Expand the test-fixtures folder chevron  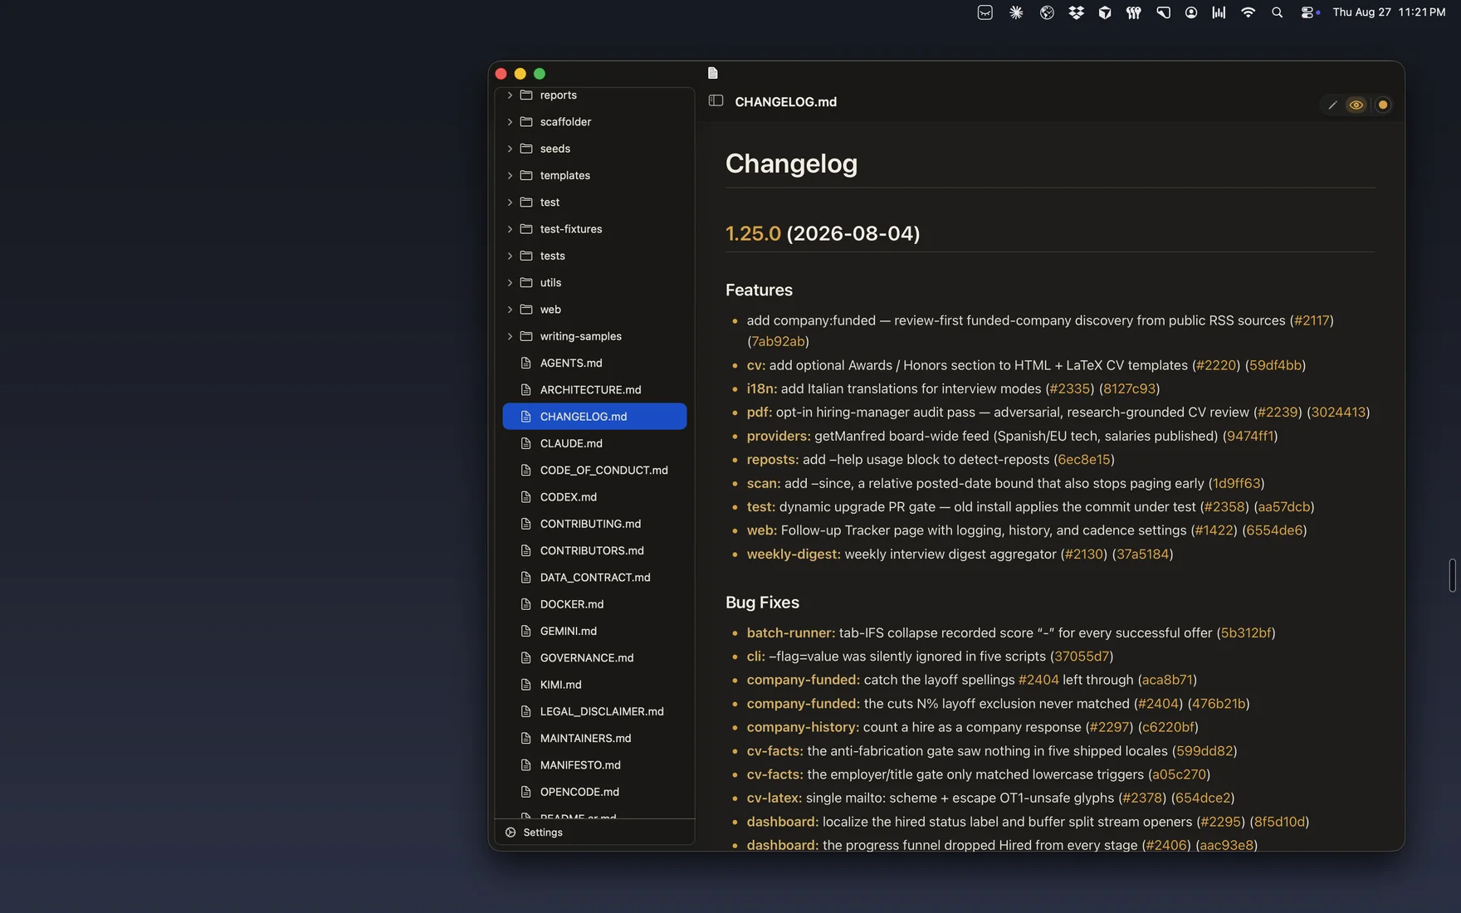point(510,228)
